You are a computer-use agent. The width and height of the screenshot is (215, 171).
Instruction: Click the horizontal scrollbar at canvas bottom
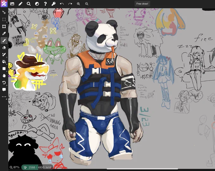point(142,169)
